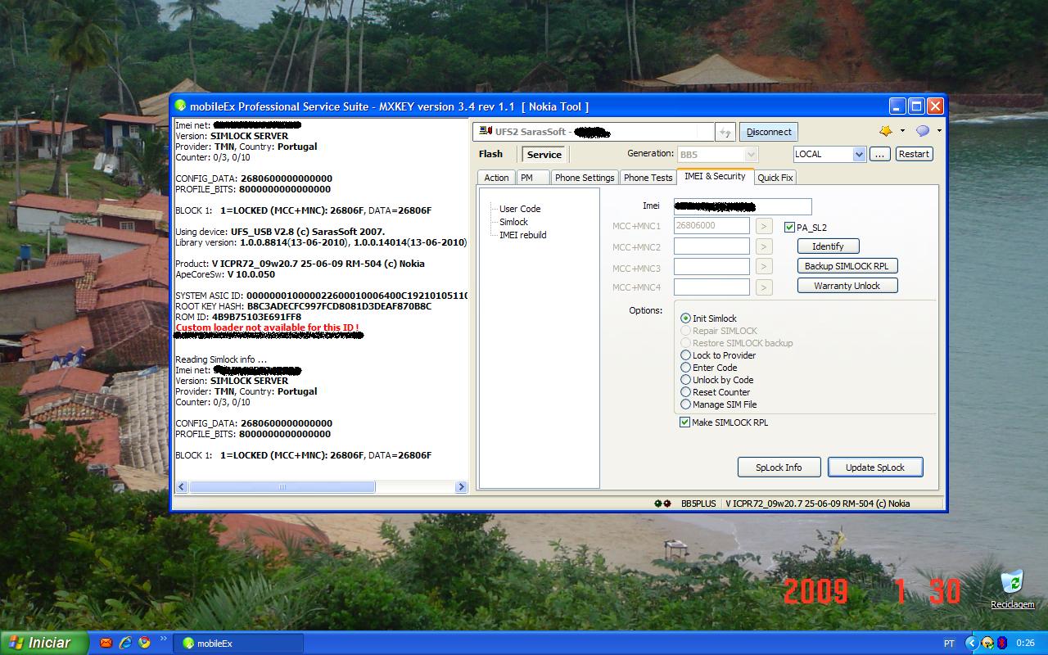The width and height of the screenshot is (1048, 655).
Task: Select User Code in the tree
Action: tap(520, 209)
